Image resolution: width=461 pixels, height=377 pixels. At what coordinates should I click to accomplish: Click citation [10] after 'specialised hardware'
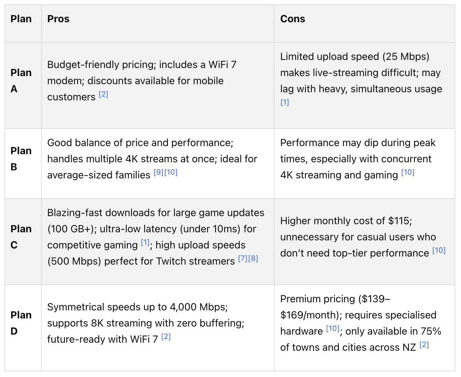click(333, 329)
